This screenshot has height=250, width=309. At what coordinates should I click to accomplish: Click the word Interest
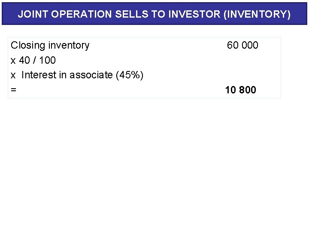pos(38,75)
